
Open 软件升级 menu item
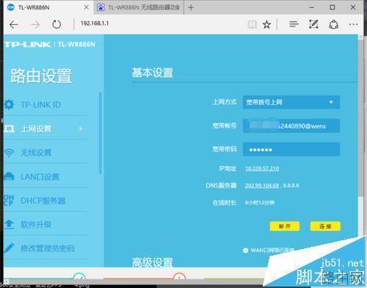(36, 224)
